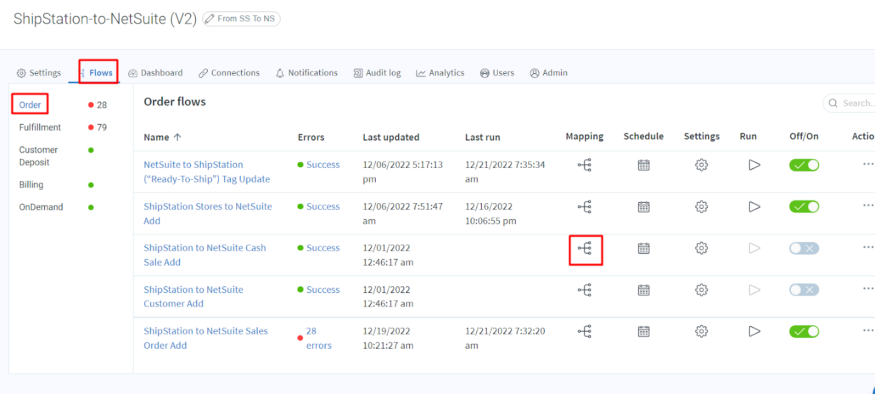Click the Last run column header
875x394 pixels.
point(482,137)
